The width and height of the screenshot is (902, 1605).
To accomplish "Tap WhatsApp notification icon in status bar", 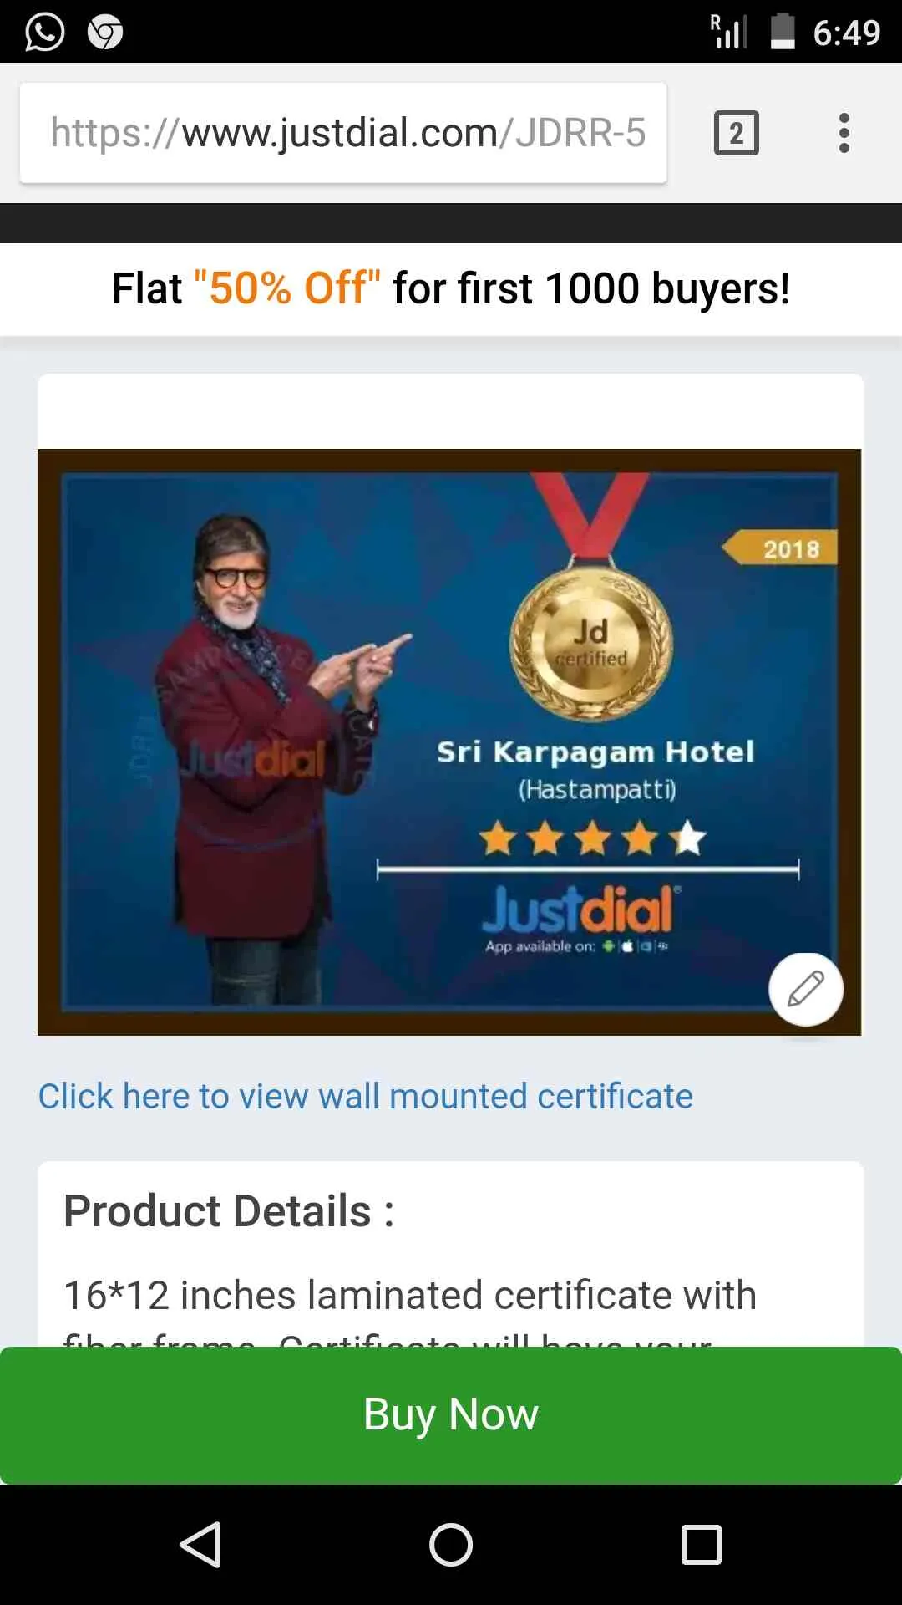I will [44, 33].
